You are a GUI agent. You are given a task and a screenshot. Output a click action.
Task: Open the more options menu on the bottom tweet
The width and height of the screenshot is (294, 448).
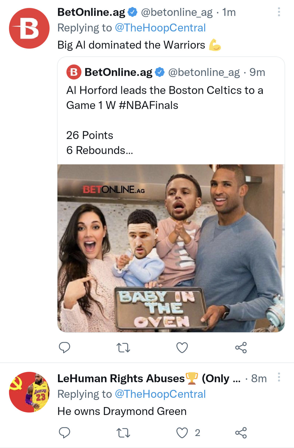(x=279, y=377)
